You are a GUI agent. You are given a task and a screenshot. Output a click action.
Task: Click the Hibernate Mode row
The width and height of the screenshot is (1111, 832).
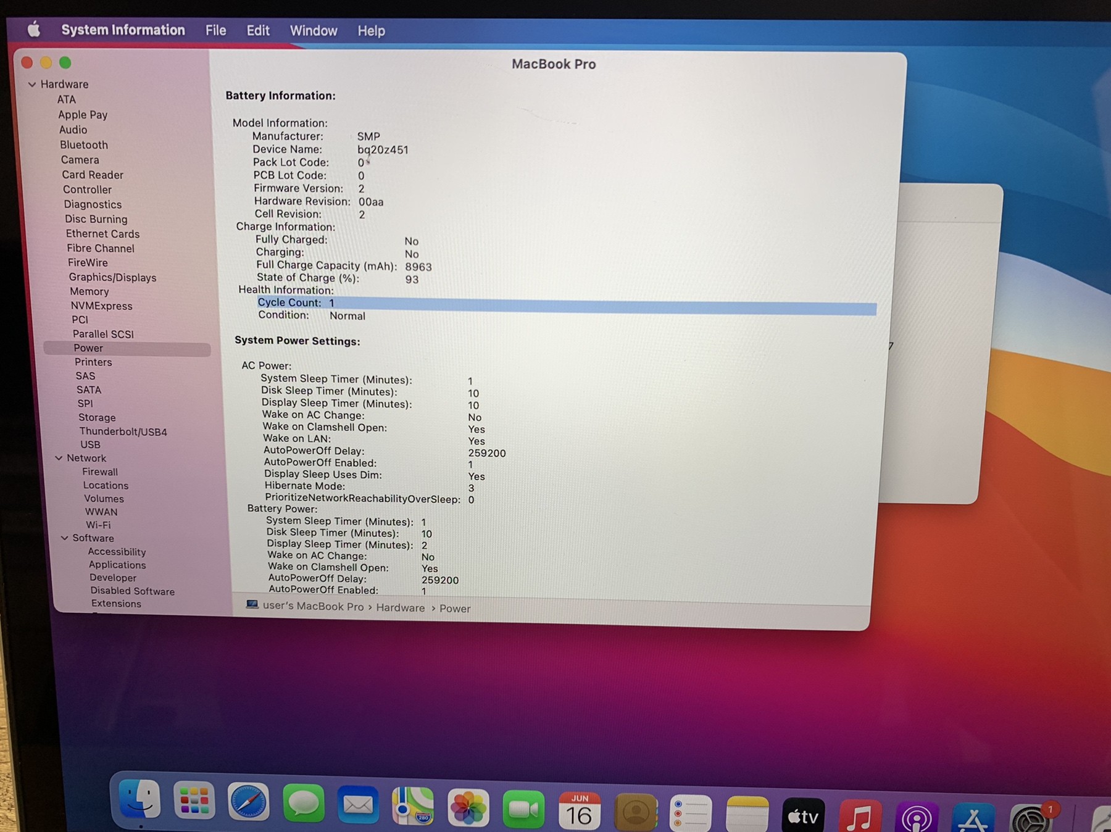[x=370, y=487]
